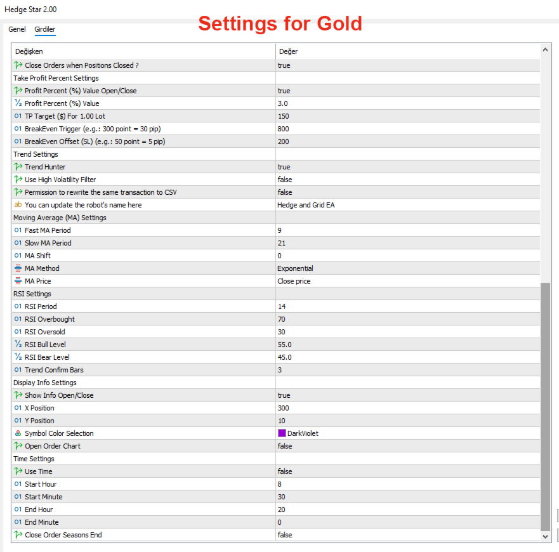Click the Start Hour integer icon
Screen dimensions: 559x552
18,484
